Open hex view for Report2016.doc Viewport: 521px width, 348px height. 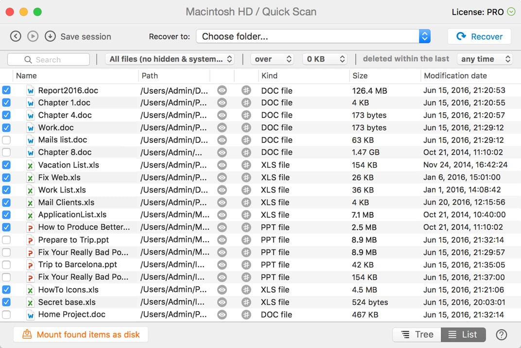pyautogui.click(x=246, y=90)
